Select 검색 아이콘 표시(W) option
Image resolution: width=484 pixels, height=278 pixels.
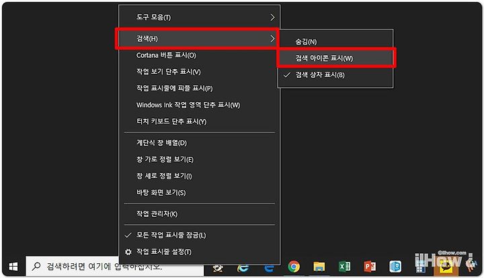(x=335, y=58)
